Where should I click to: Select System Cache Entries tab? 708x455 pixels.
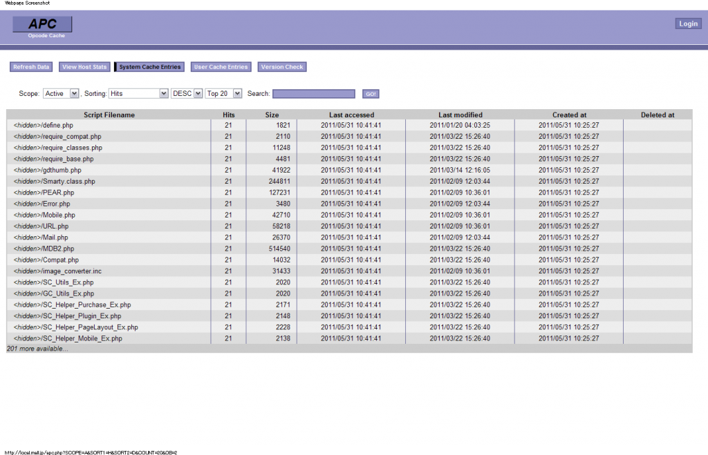149,67
